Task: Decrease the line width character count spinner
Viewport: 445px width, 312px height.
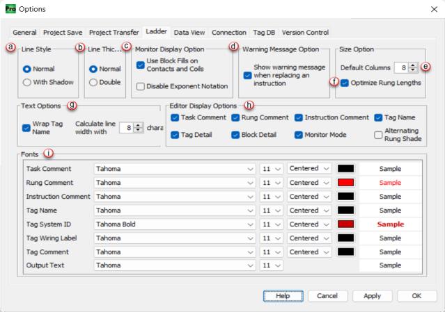Action: (x=138, y=131)
